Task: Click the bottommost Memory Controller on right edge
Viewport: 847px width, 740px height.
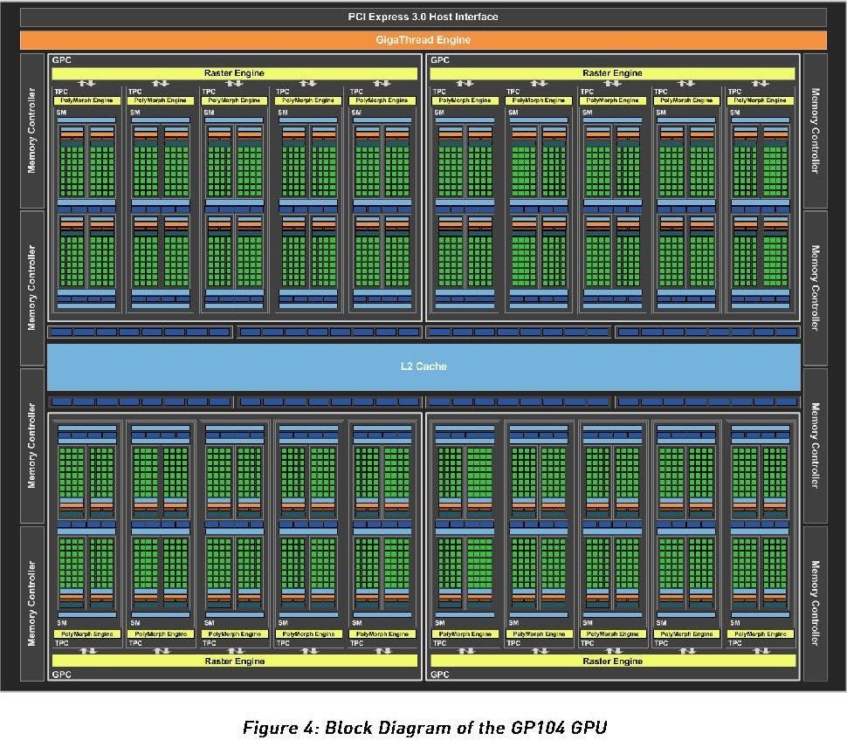Action: [x=816, y=603]
